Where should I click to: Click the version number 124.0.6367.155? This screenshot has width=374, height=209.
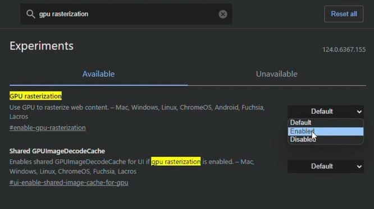coord(344,49)
